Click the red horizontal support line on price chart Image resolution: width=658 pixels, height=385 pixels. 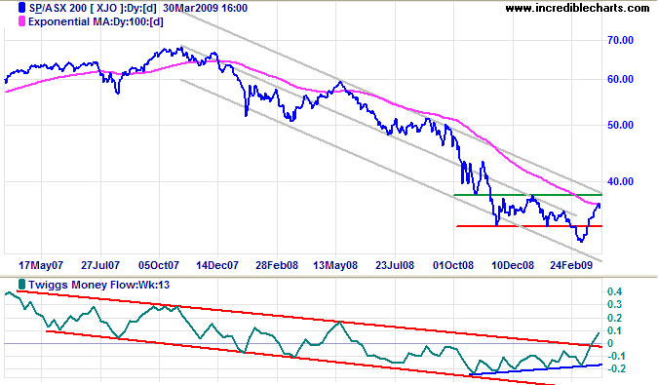tap(529, 226)
